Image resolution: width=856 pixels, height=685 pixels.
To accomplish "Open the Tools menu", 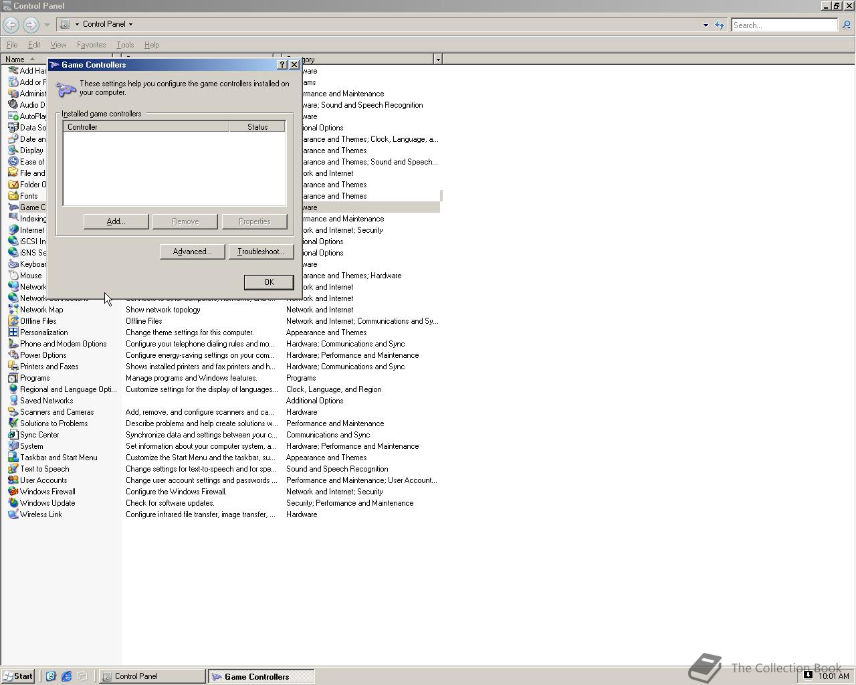I will [x=125, y=45].
